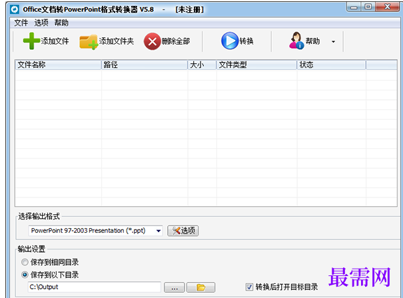Screen dimensions: 403x298
Task: Click the C:\Output path input field
Action: [x=95, y=287]
